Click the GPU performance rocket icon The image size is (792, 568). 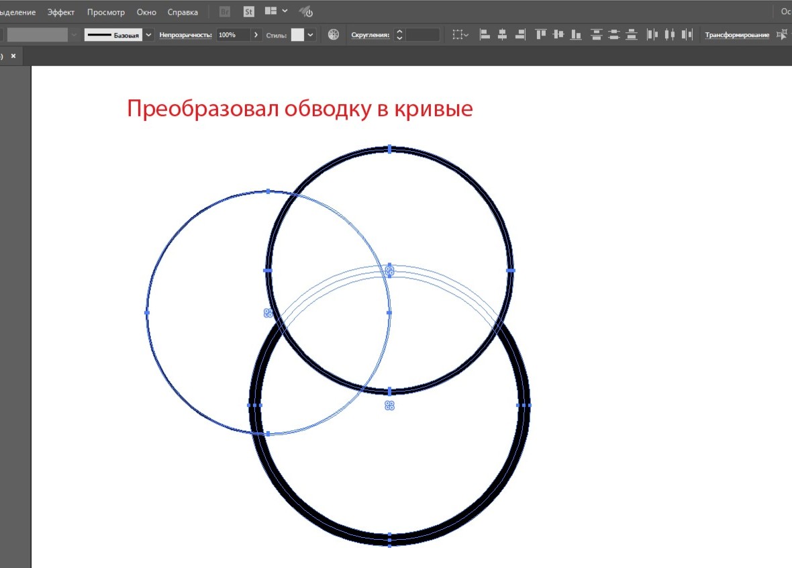pos(305,11)
